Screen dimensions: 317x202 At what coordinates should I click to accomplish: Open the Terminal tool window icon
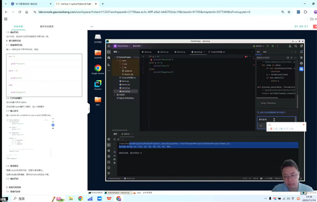click(x=109, y=162)
